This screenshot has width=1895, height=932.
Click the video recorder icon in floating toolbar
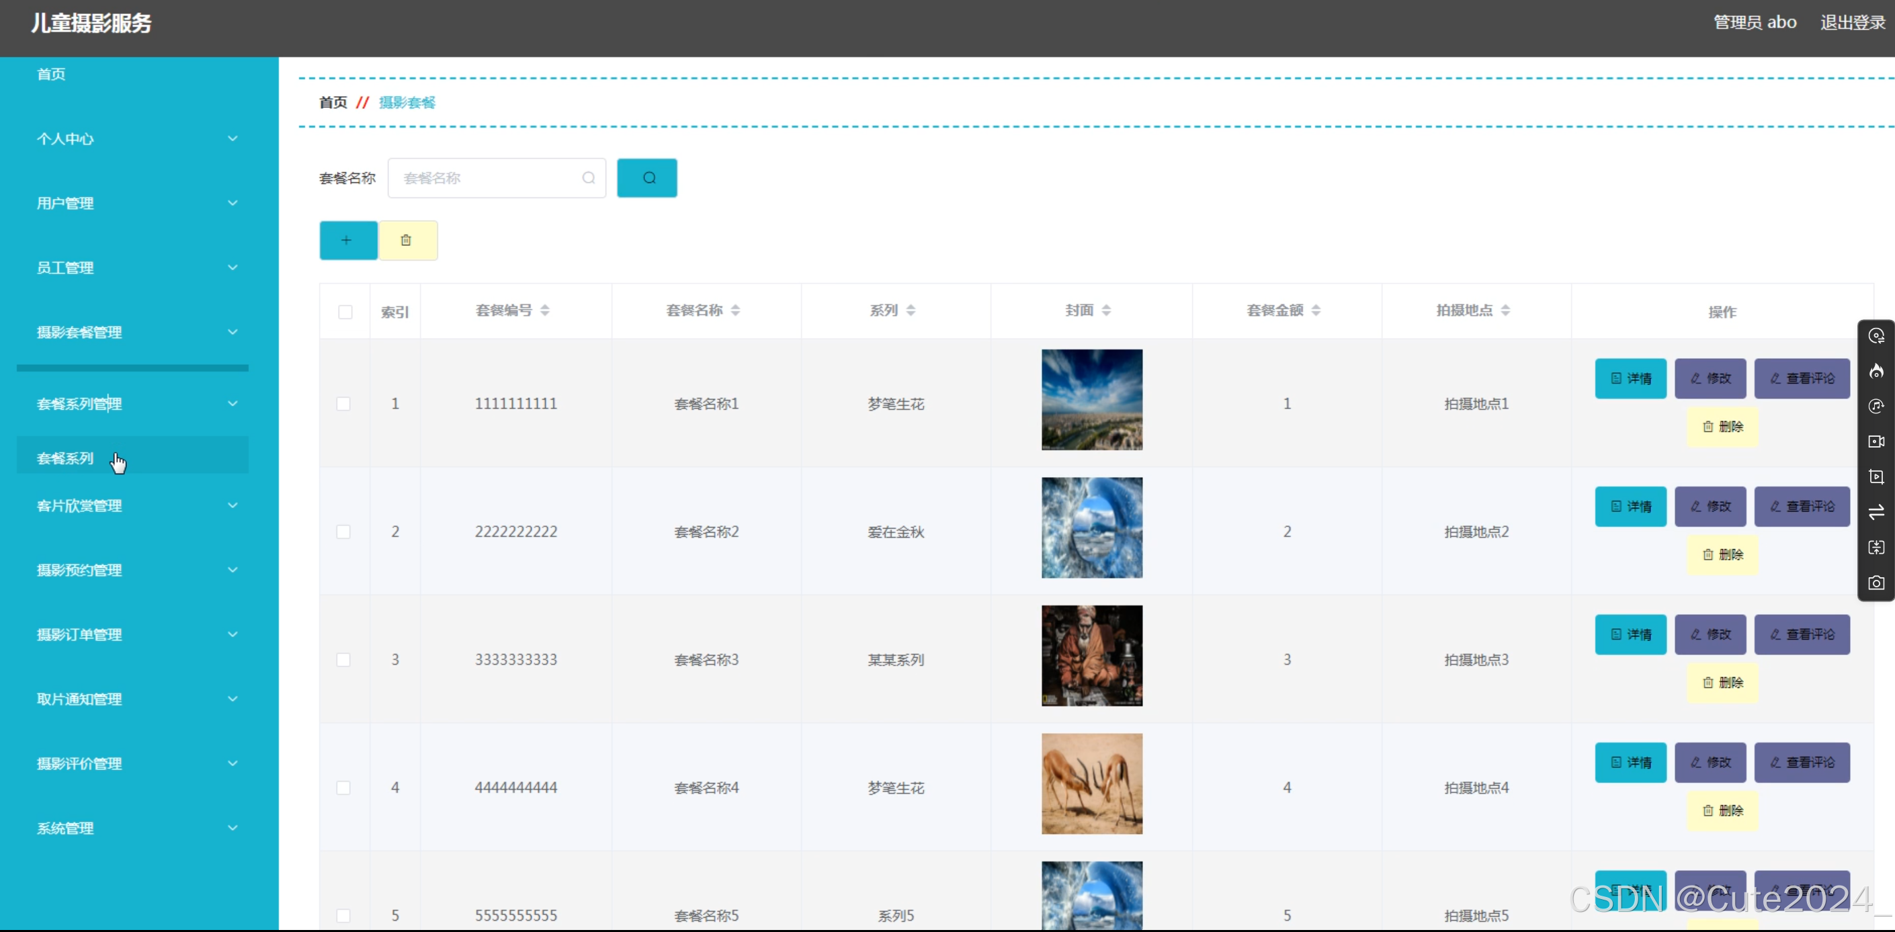1876,441
